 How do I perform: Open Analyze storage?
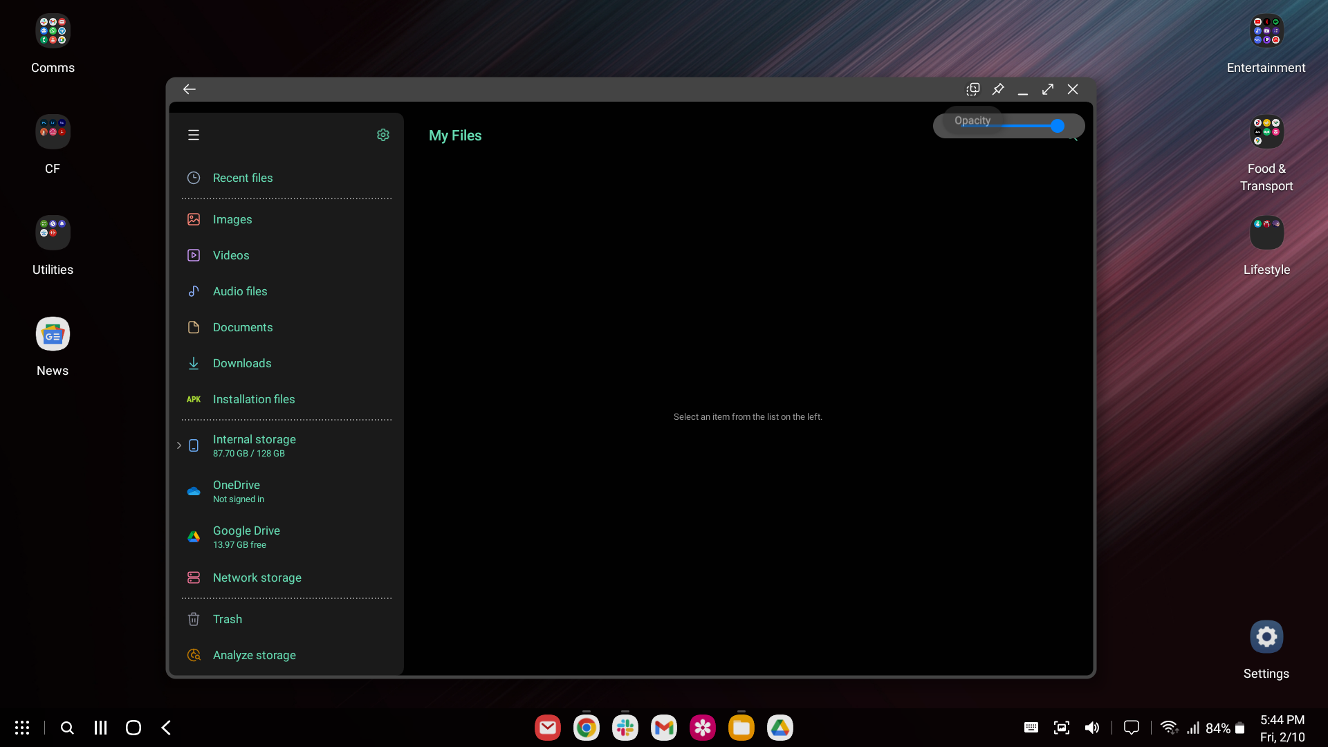254,655
